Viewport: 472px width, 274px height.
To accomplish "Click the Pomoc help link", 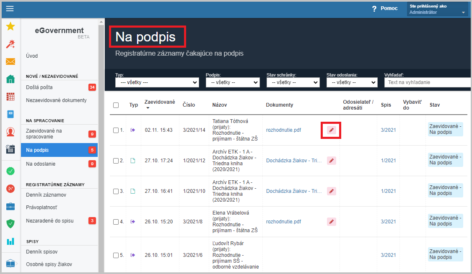I will point(389,8).
